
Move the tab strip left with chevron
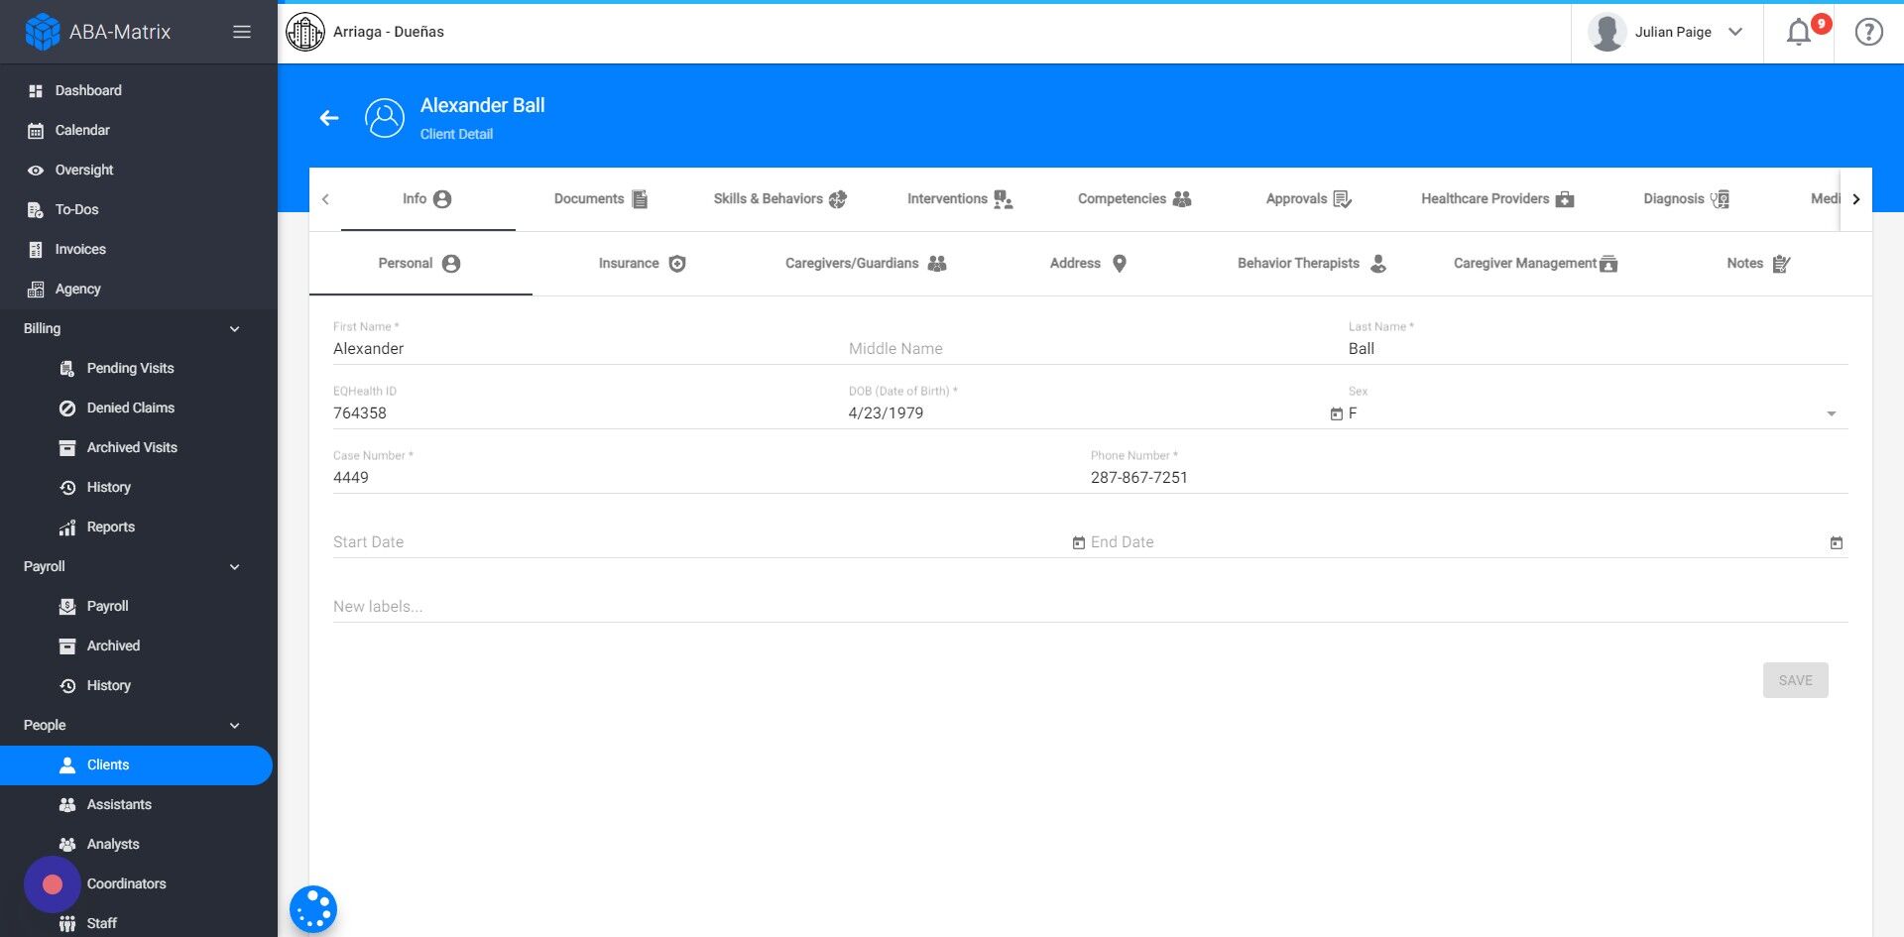click(x=325, y=199)
